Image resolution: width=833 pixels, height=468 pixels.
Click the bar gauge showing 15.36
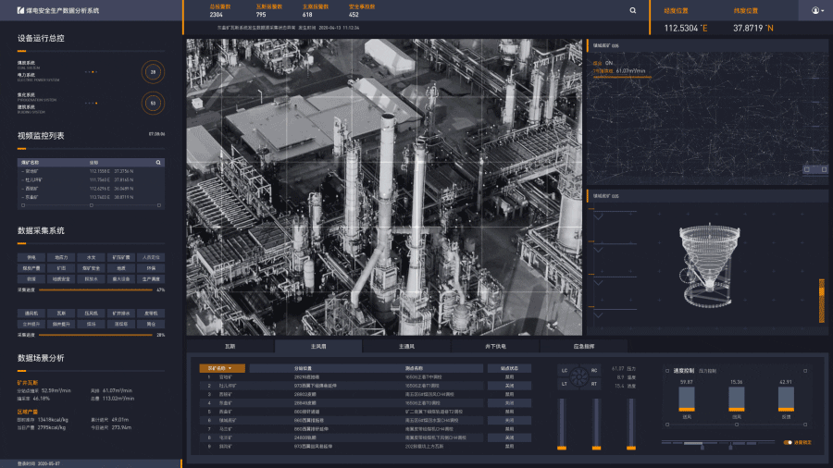coord(737,399)
